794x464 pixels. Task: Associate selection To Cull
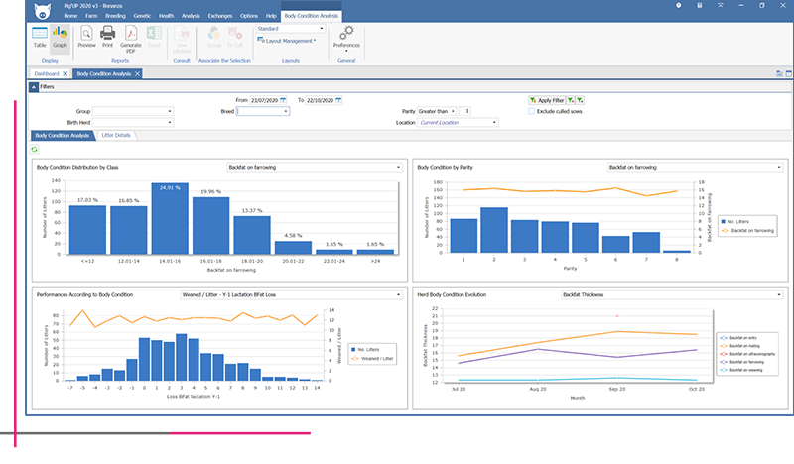tap(234, 37)
